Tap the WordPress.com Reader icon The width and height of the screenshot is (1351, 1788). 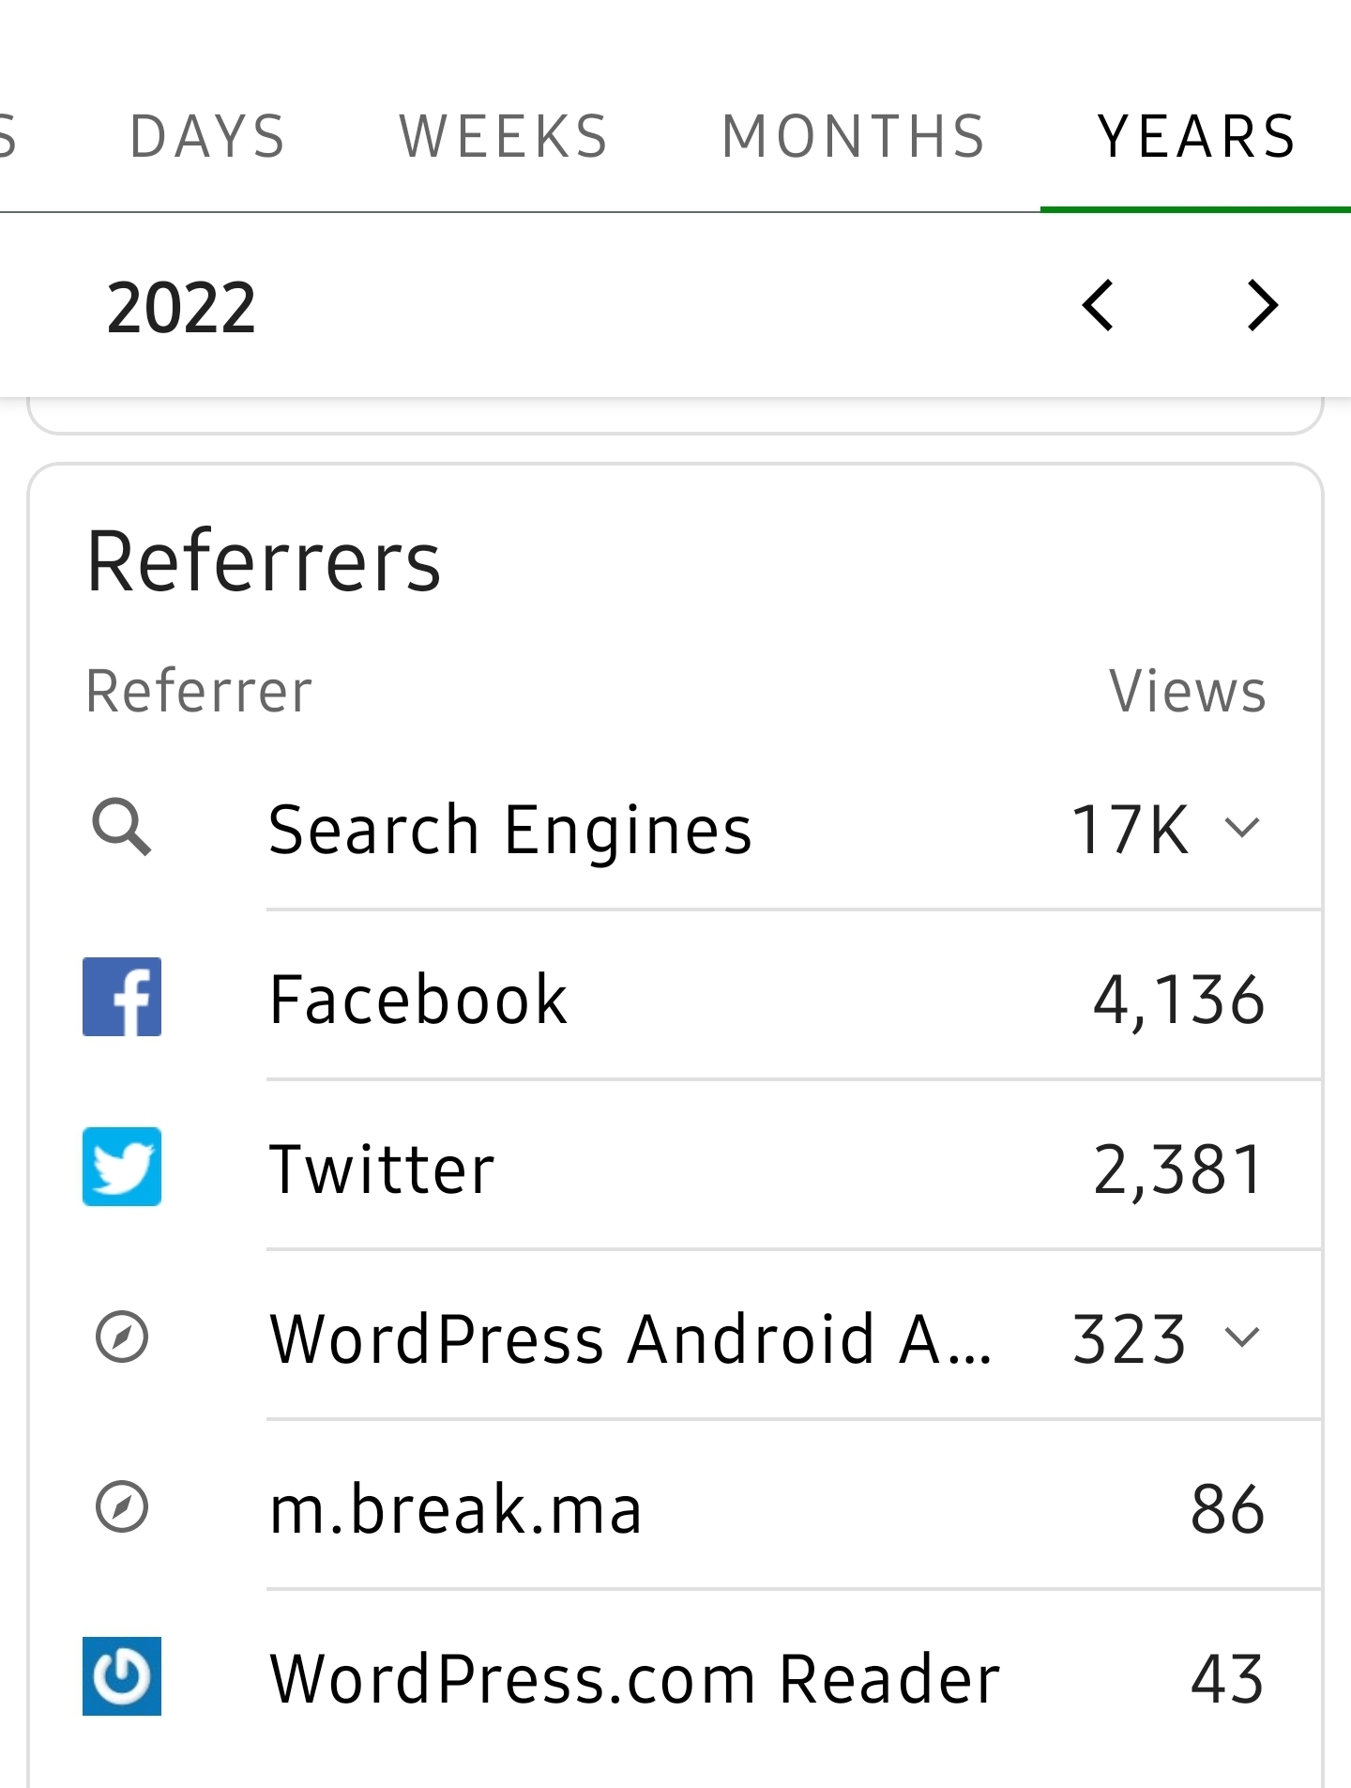coord(122,1676)
